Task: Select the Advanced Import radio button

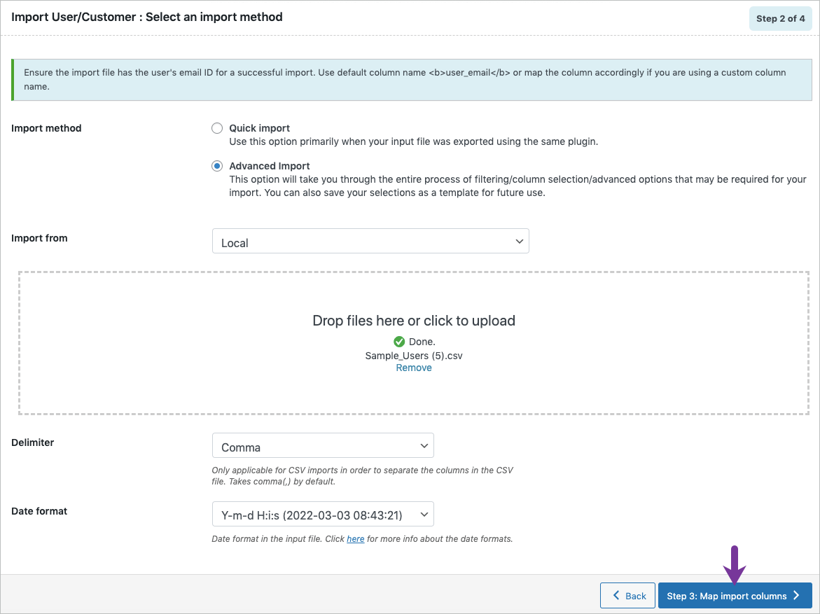Action: pos(217,166)
